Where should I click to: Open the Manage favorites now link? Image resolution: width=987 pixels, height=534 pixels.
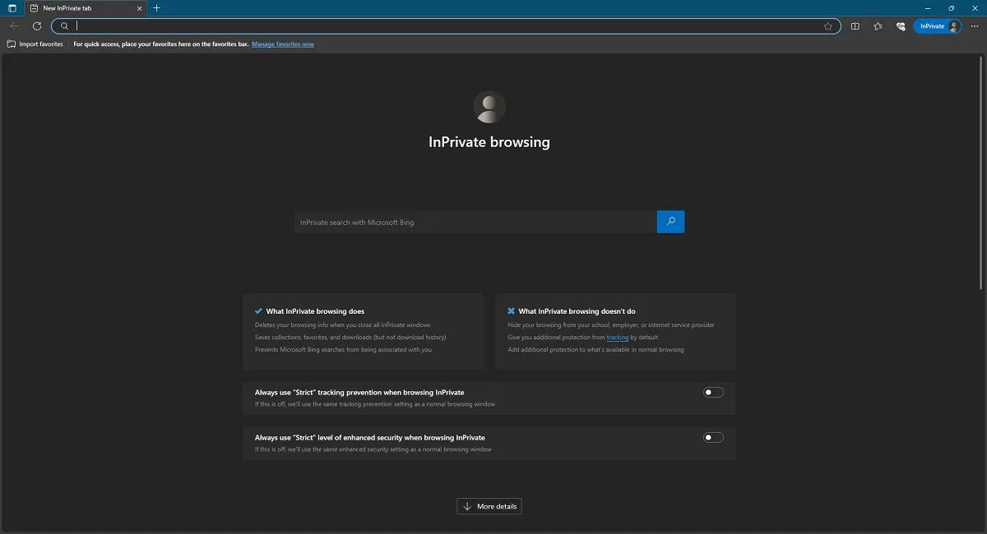283,44
